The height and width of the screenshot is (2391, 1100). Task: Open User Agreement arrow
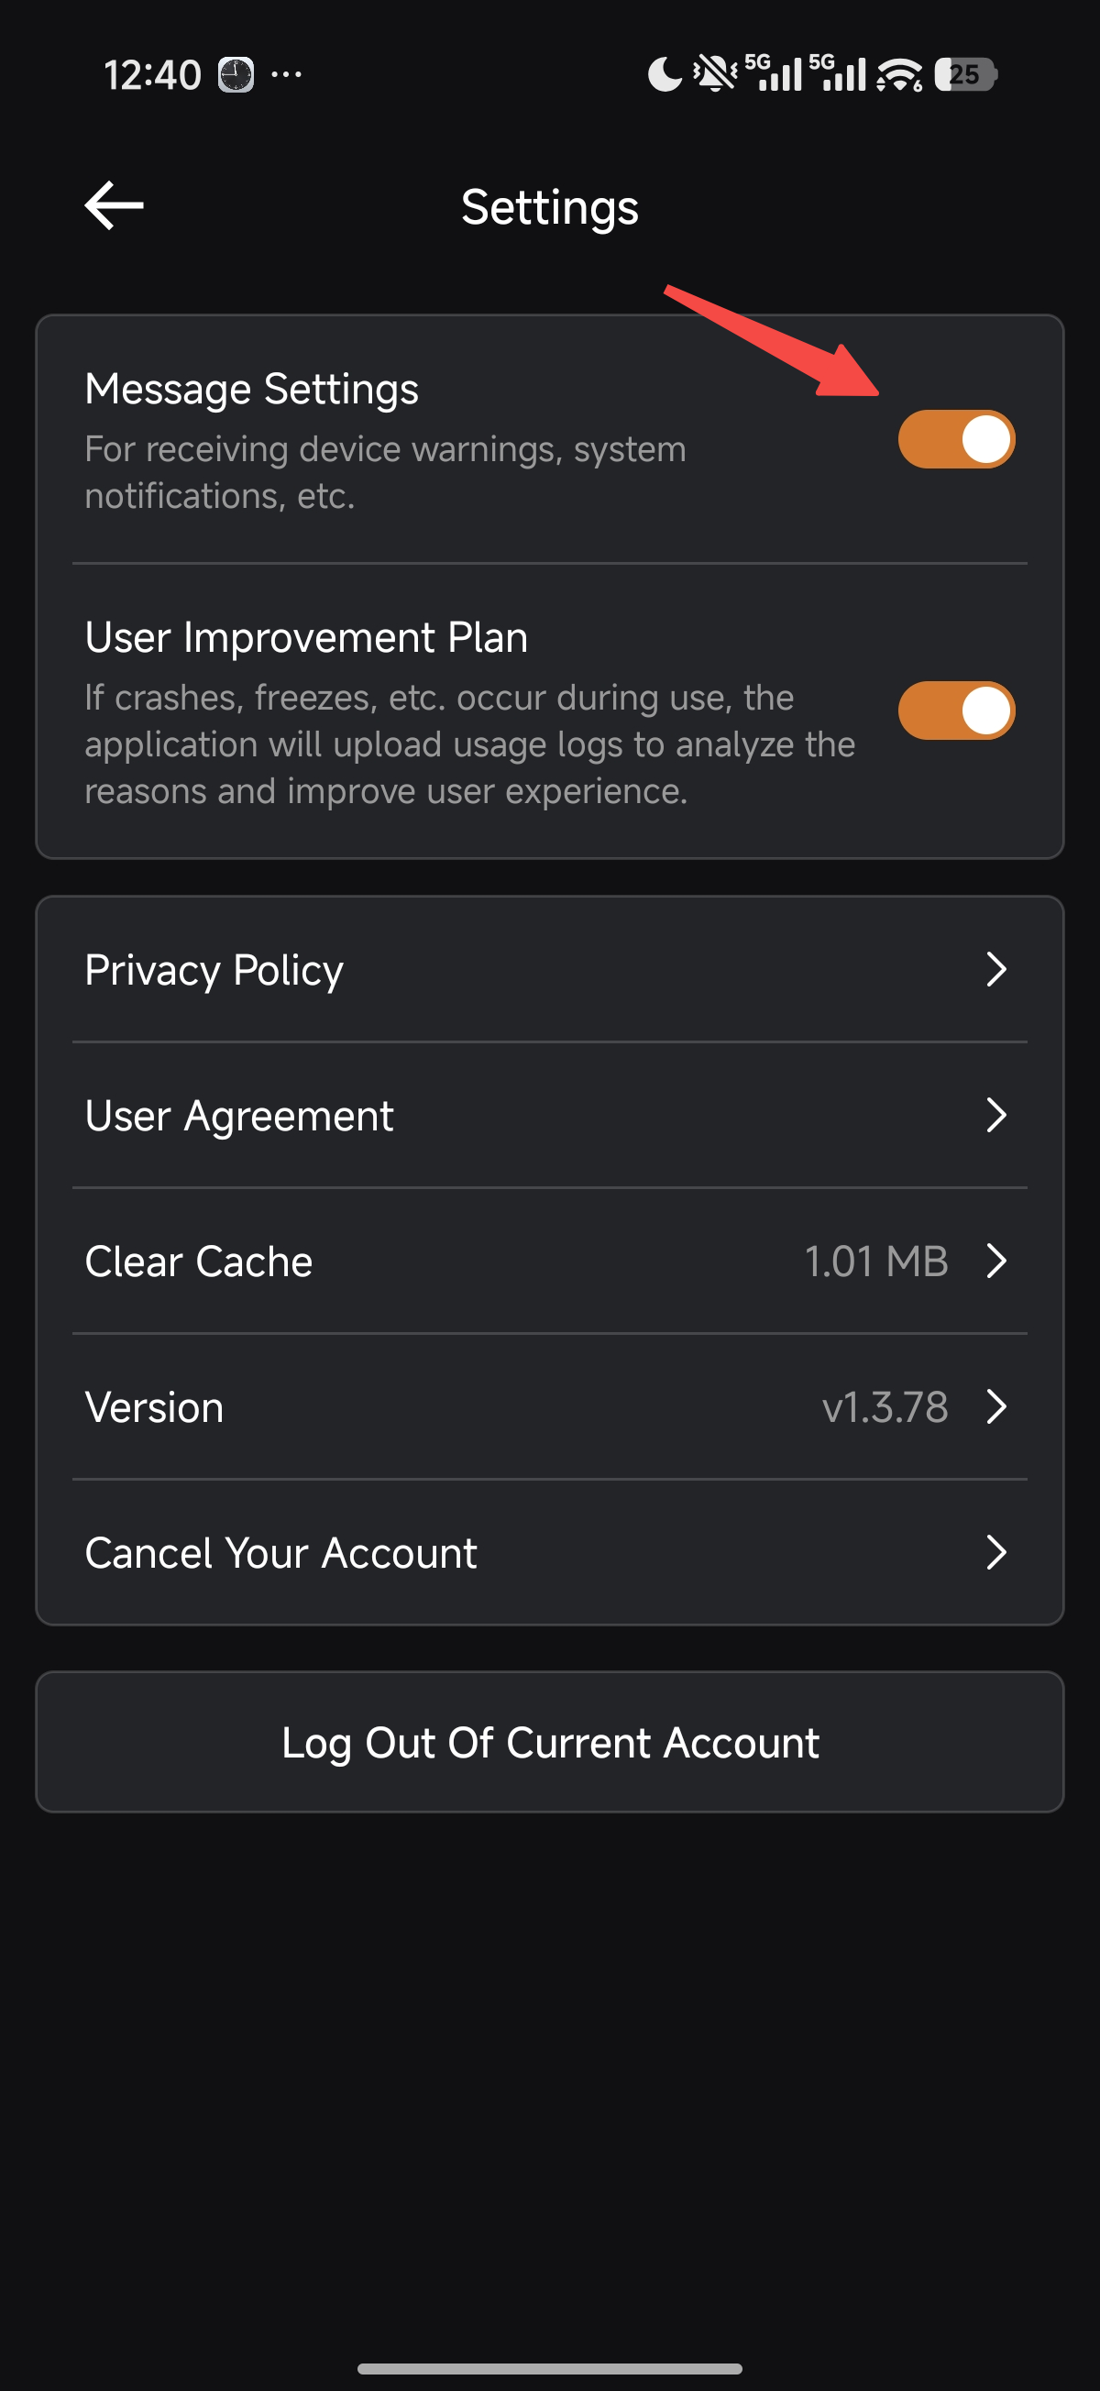(x=995, y=1116)
